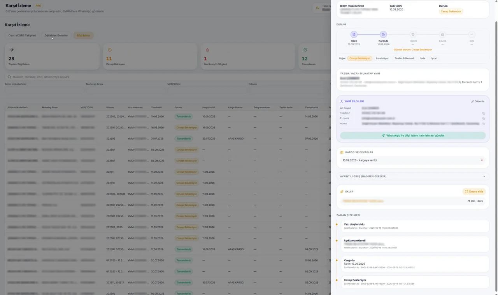Click the Gecikmiş warning triangle icon

(207, 50)
